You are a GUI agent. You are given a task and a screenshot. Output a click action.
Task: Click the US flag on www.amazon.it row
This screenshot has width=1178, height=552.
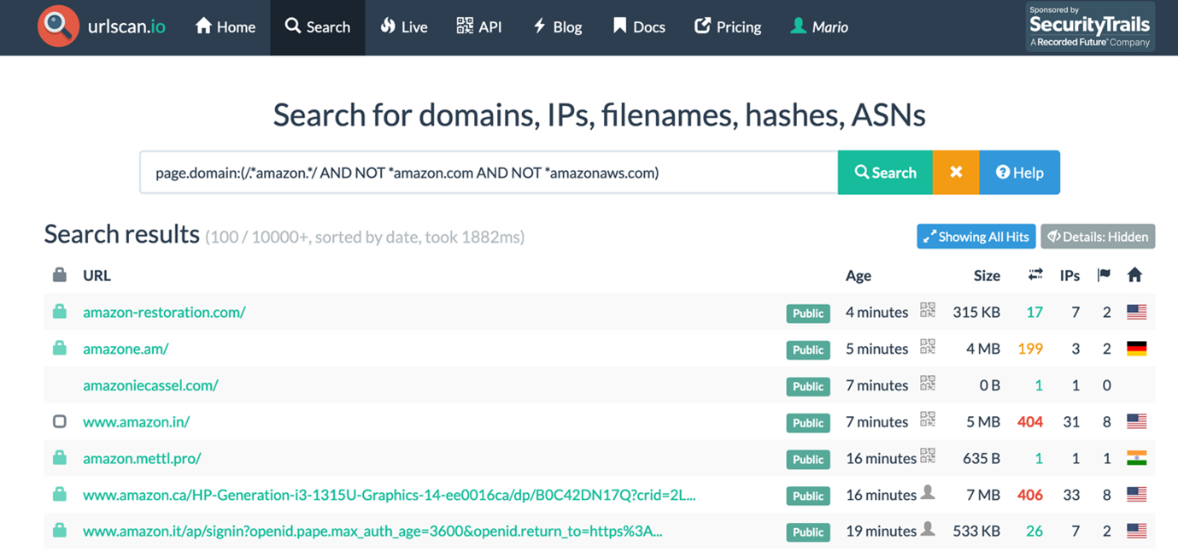(1136, 531)
